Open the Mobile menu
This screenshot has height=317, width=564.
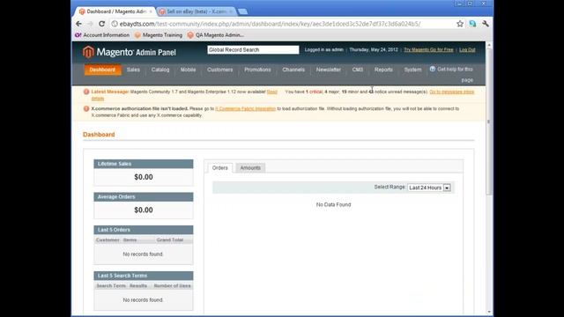[188, 70]
